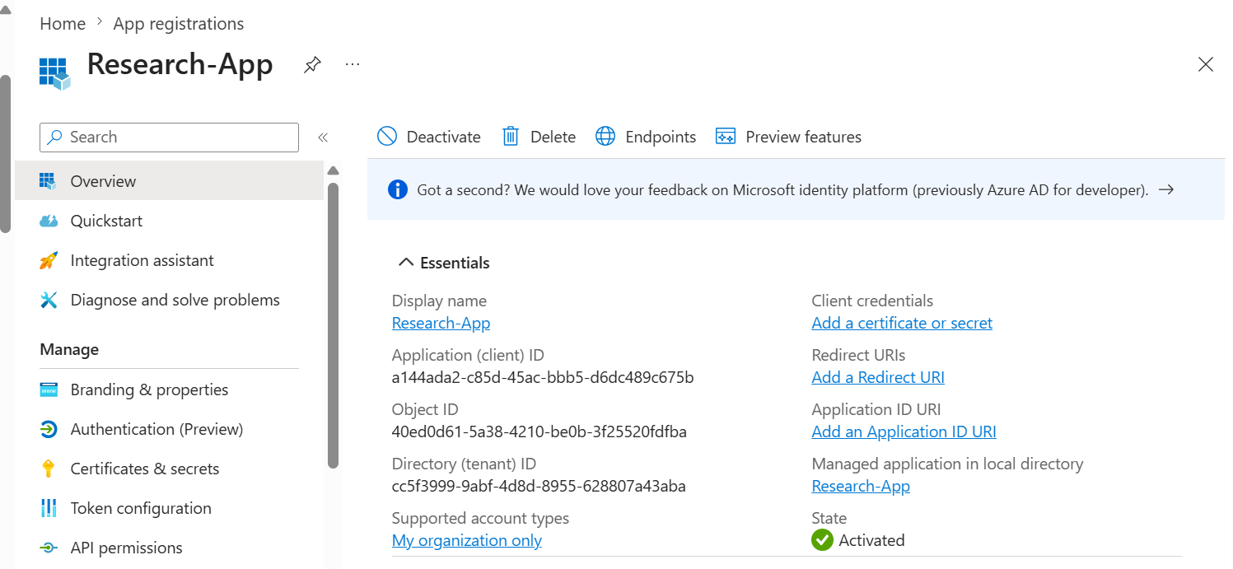Click the Research-App application icon in header
This screenshot has height=569, width=1233.
(x=55, y=73)
